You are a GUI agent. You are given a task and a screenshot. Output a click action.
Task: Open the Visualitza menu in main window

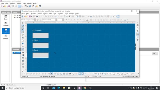[12, 3]
